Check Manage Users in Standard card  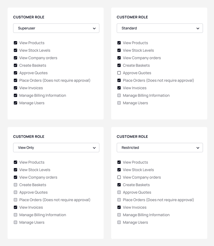[x=119, y=103]
